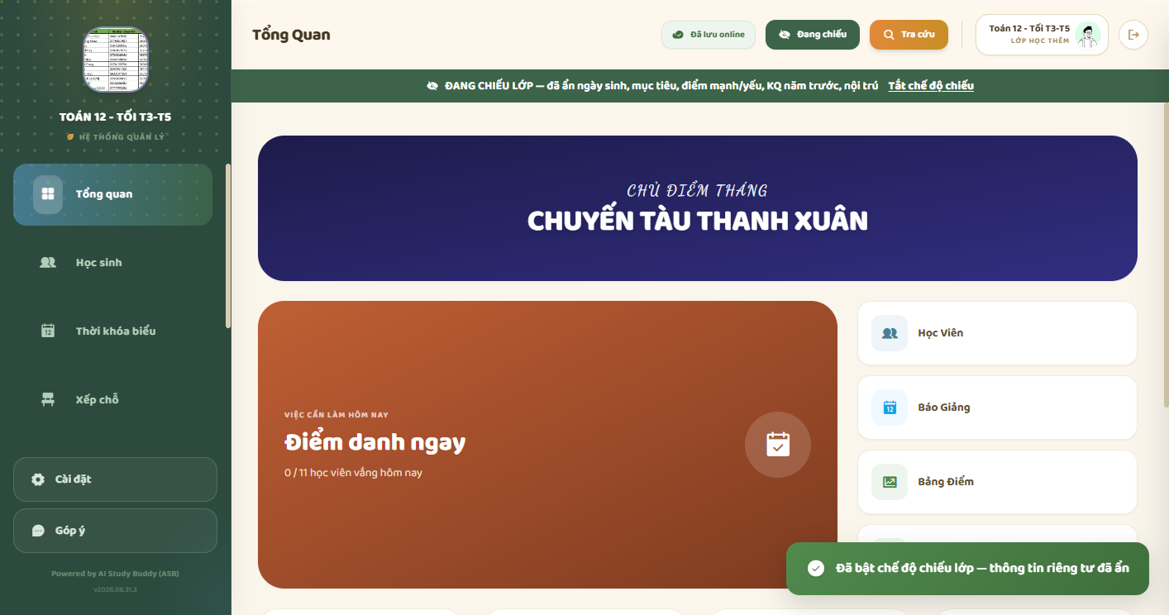Image resolution: width=1169 pixels, height=615 pixels.
Task: Open Cài đặt settings button
Action: 115,479
